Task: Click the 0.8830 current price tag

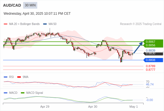Action: click(153, 54)
